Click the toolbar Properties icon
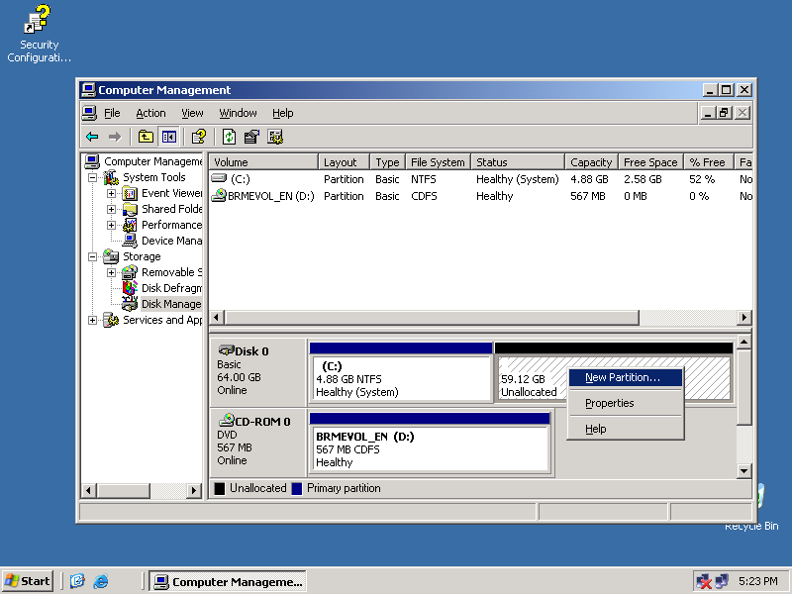Viewport: 792px width, 594px height. tap(251, 137)
